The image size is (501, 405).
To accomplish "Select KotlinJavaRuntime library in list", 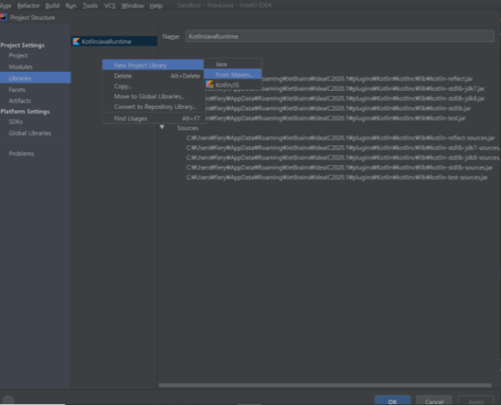I will [x=114, y=42].
